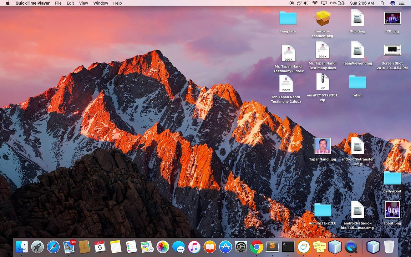Screen dimensions: 411x257
Task: Open the Help menu
Action: coord(117,3)
